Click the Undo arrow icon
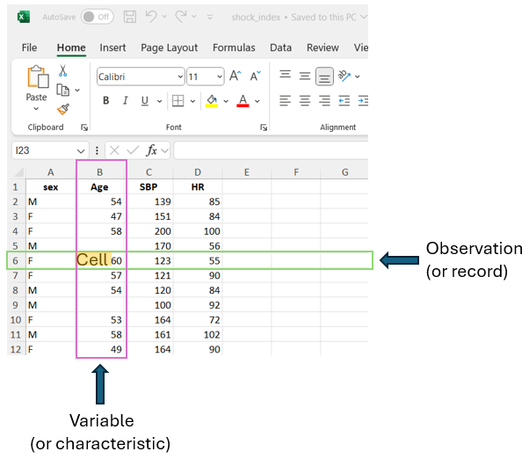Viewport: 529px width, 459px height. (151, 17)
